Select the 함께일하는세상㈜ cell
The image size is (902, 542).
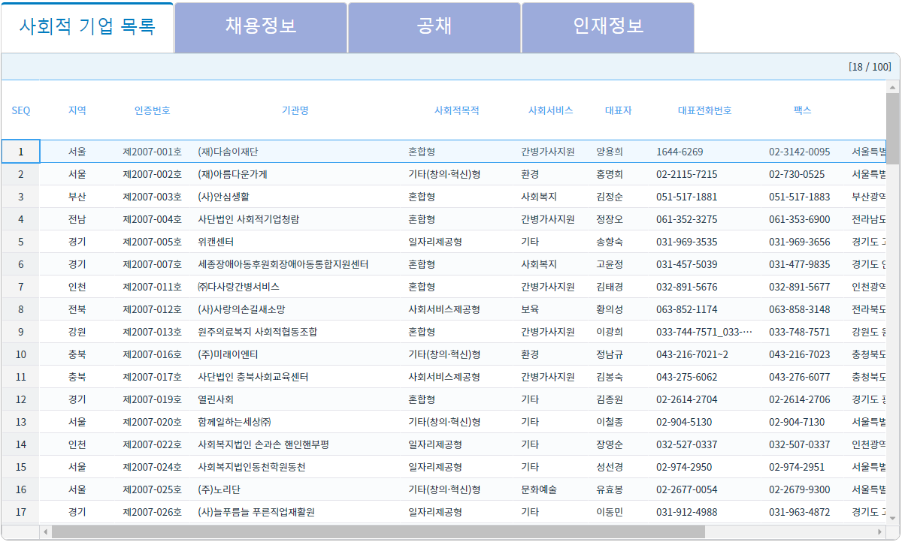[295, 422]
